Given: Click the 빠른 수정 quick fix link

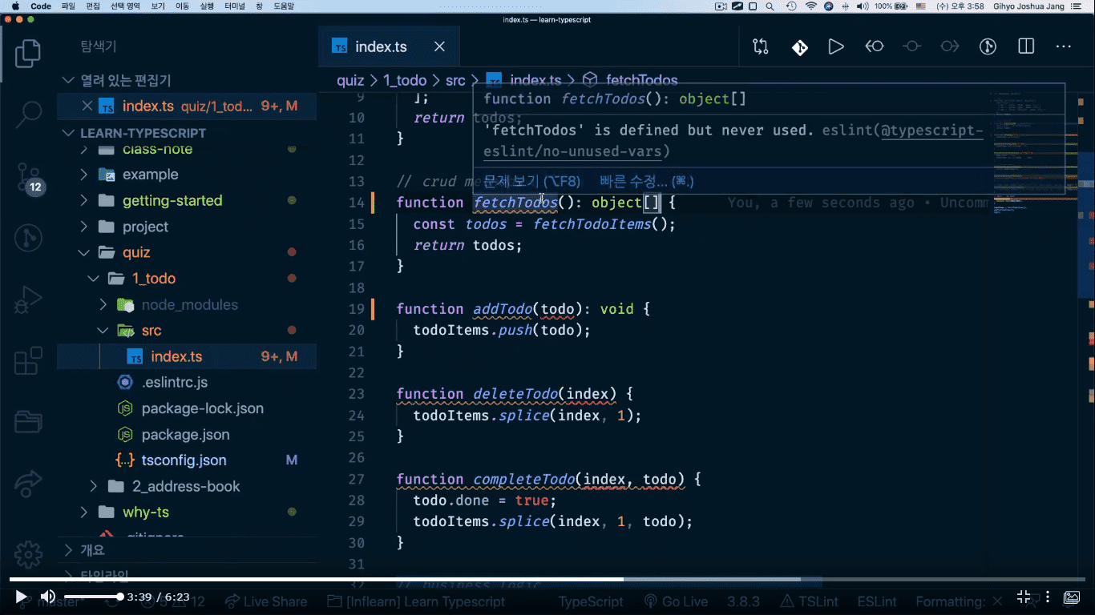Looking at the screenshot, I should (x=646, y=181).
